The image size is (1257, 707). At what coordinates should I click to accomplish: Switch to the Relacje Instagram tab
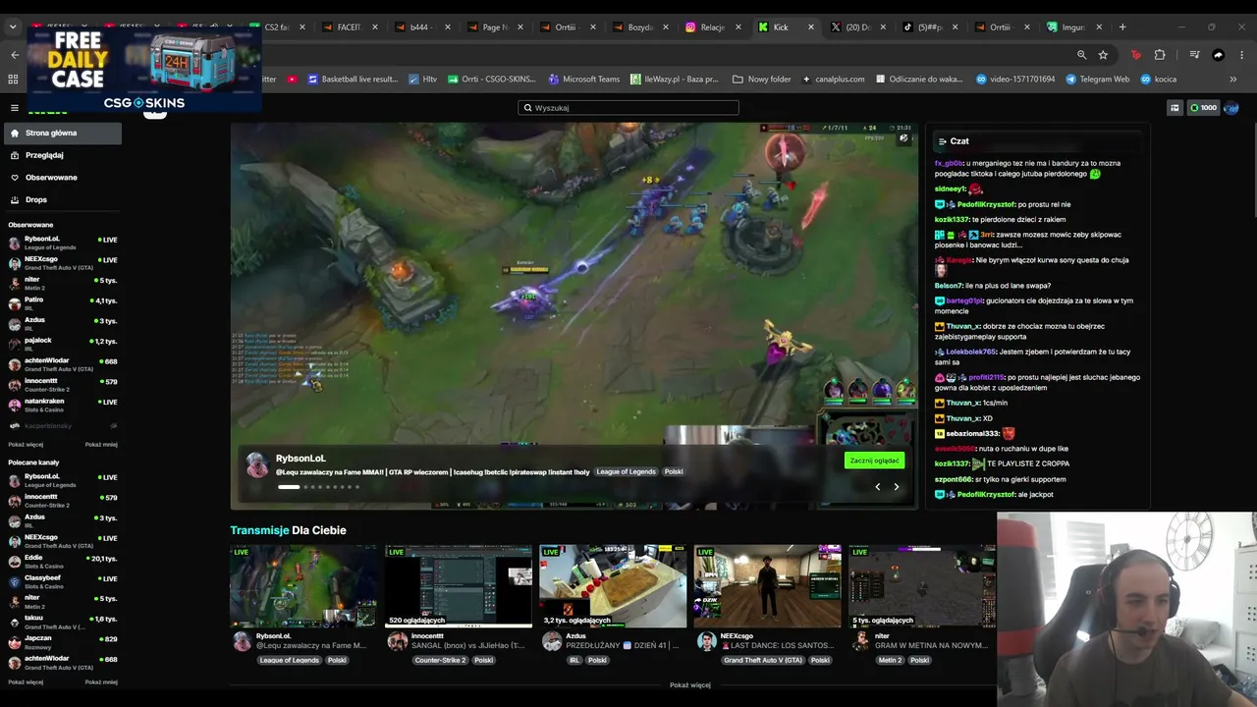(712, 27)
